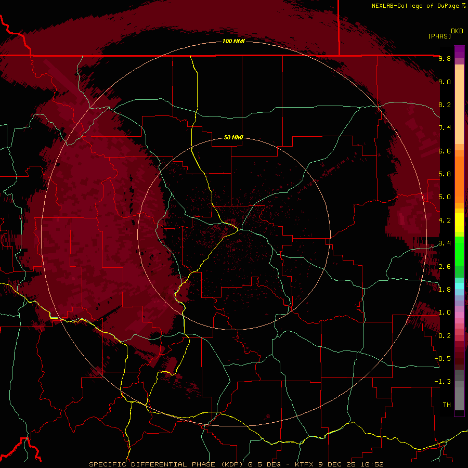
Task: Pick the purple top segment of color bar
Action: pos(459,52)
